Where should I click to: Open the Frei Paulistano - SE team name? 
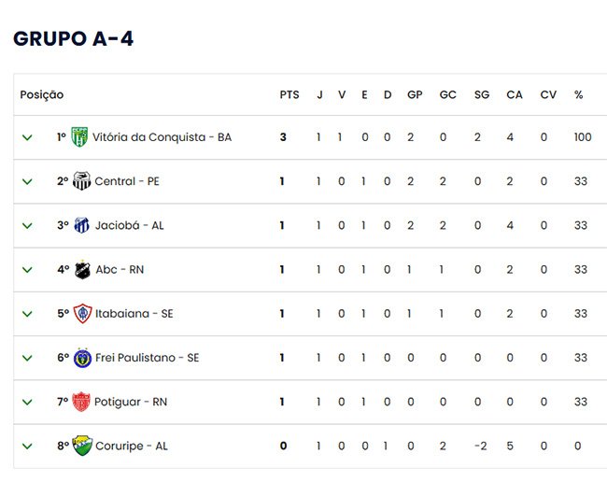(x=148, y=358)
